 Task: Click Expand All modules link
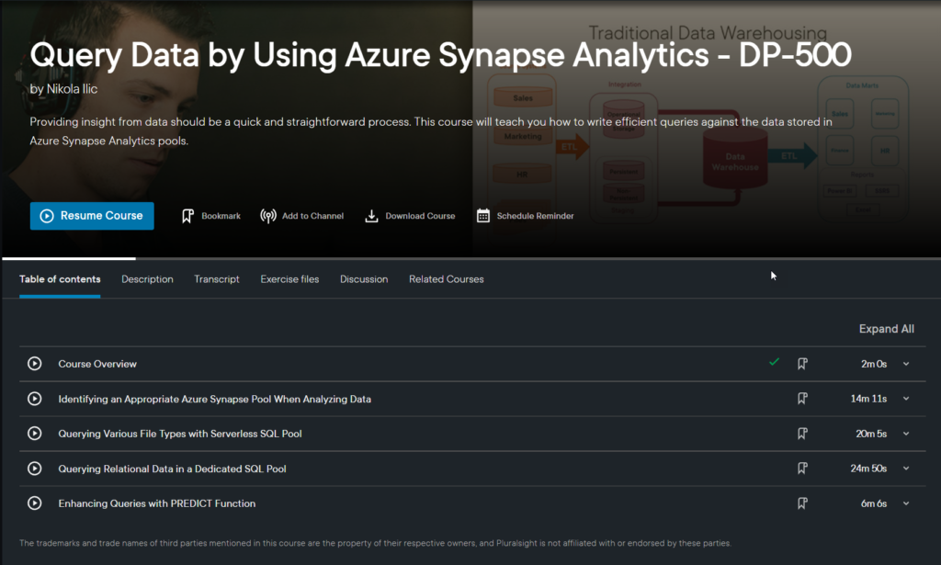(x=887, y=329)
